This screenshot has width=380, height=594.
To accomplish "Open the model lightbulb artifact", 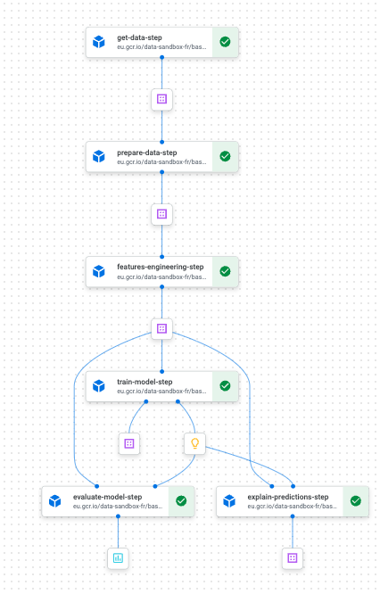I will click(194, 443).
